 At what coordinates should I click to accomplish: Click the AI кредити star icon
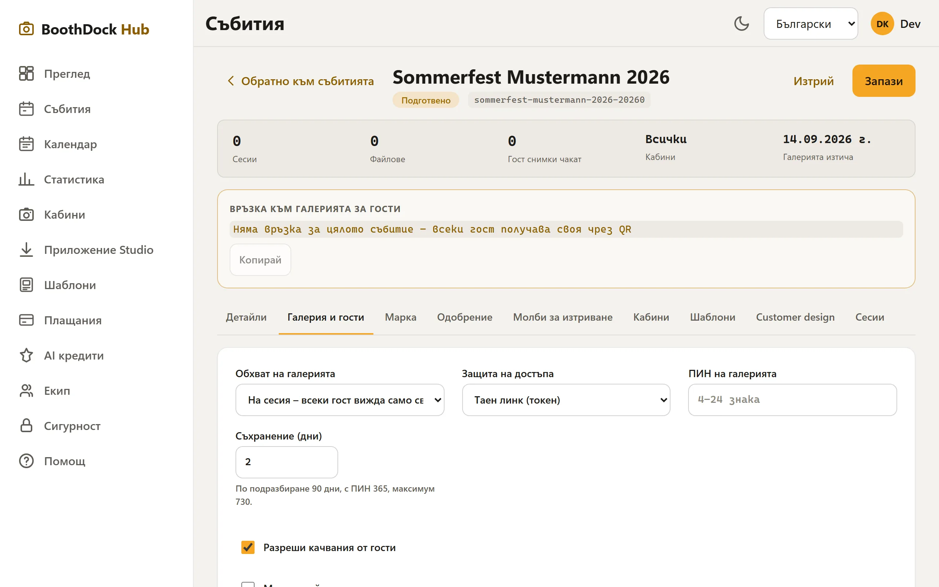click(26, 355)
